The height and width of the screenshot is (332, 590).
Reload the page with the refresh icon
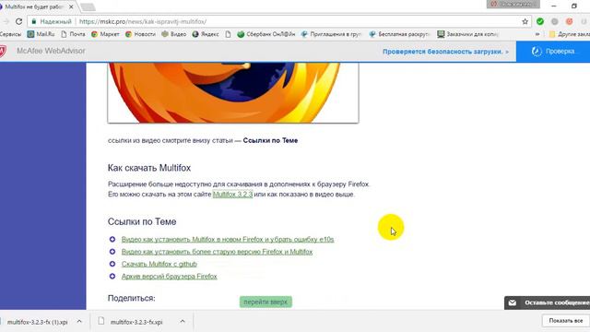coord(18,21)
